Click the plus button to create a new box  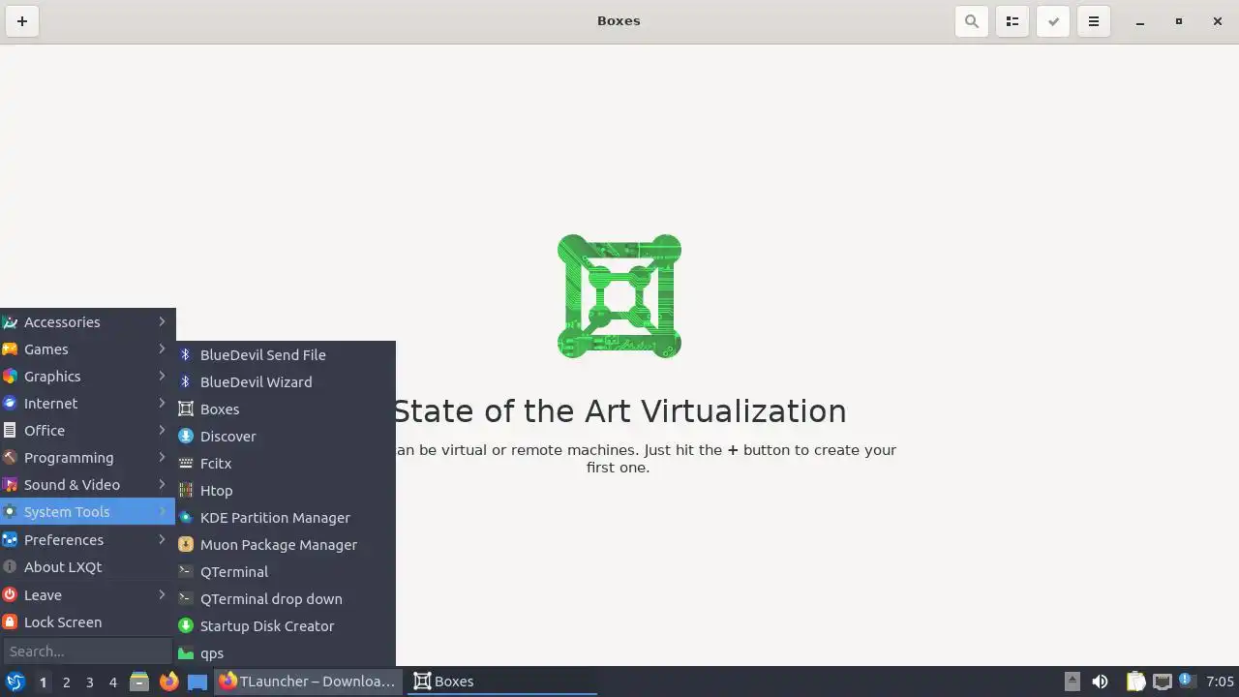(22, 21)
